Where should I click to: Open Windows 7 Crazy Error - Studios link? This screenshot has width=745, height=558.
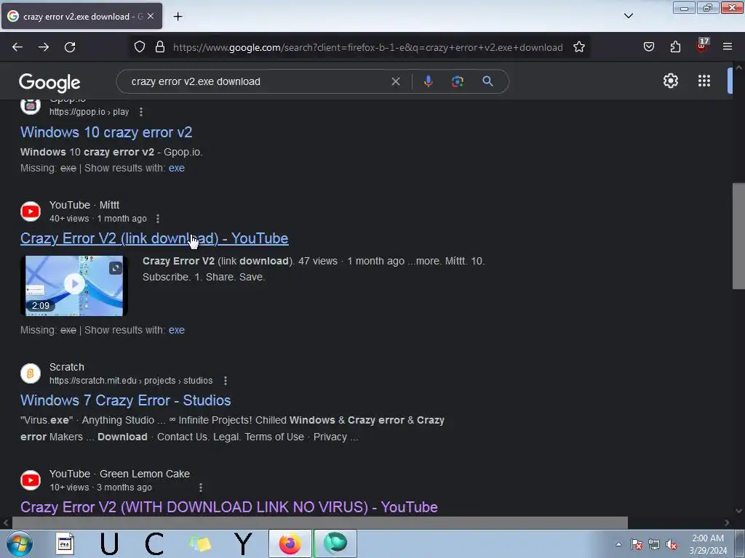coord(125,400)
